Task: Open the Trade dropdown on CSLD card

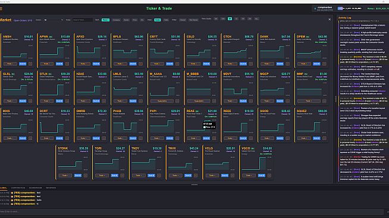Action: pos(193,64)
